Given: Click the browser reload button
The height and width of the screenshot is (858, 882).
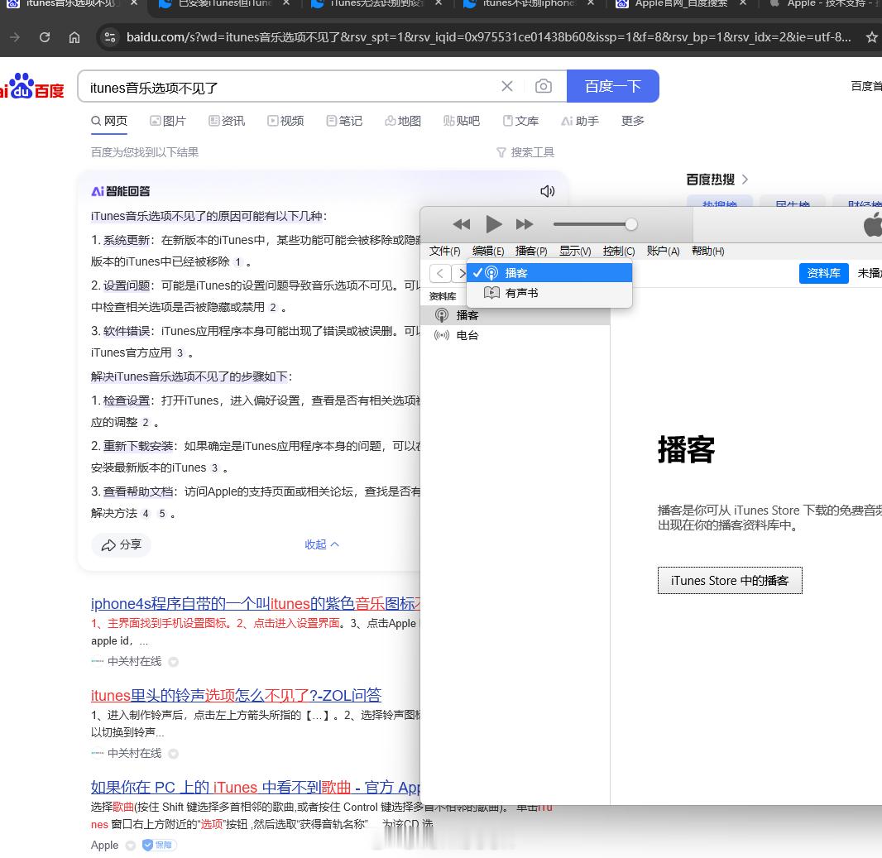Looking at the screenshot, I should [x=45, y=37].
